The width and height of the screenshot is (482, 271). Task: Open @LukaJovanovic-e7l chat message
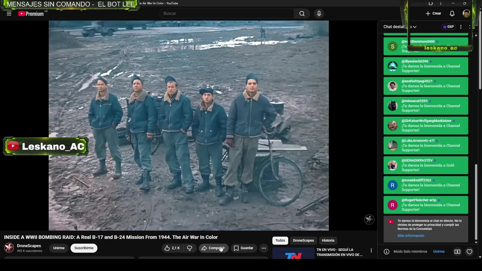click(426, 145)
